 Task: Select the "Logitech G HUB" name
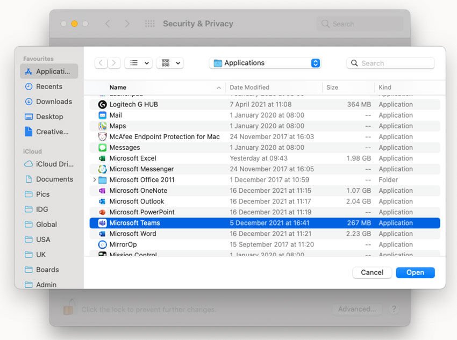pyautogui.click(x=134, y=105)
